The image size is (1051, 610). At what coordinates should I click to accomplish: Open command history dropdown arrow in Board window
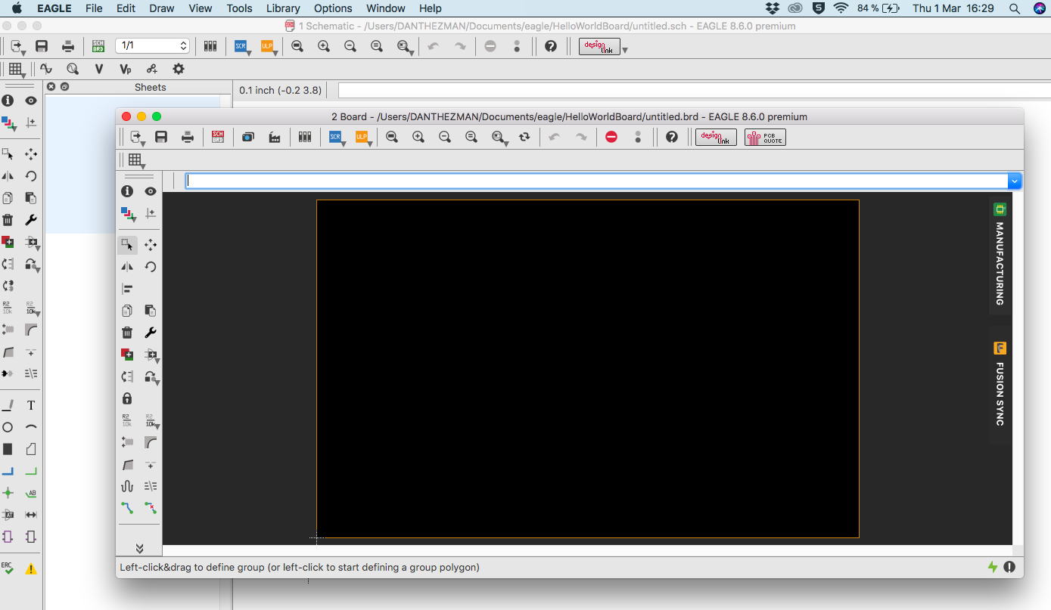tap(1015, 181)
